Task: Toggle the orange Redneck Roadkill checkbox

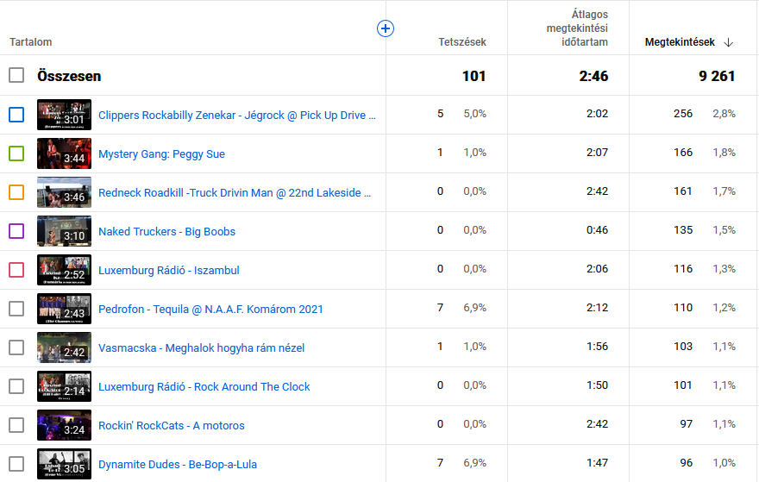Action: click(16, 192)
